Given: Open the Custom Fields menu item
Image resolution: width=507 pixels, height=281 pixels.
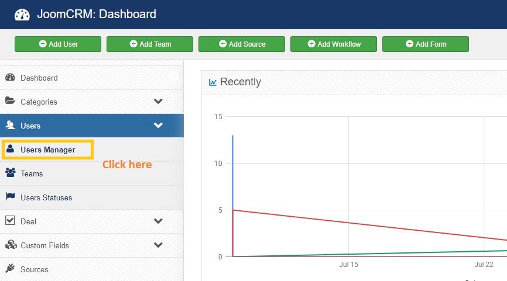Looking at the screenshot, I should point(91,245).
